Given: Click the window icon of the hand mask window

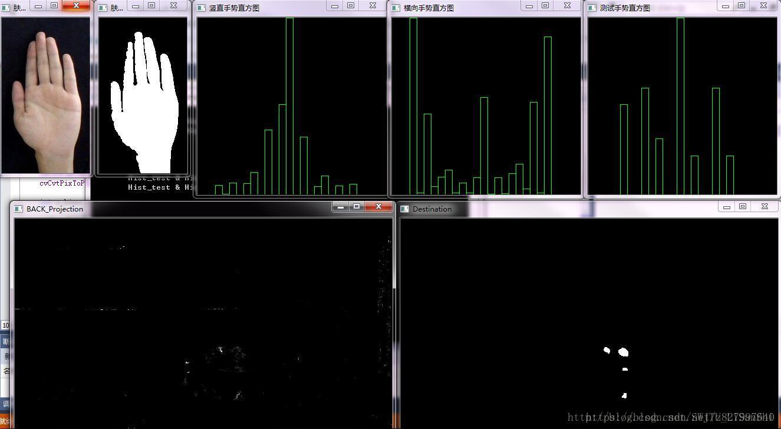Looking at the screenshot, I should [x=103, y=8].
